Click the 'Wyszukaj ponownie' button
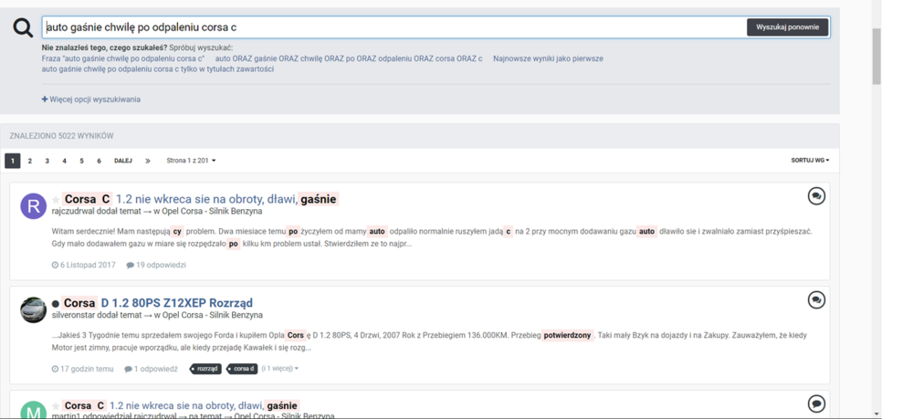 click(787, 27)
